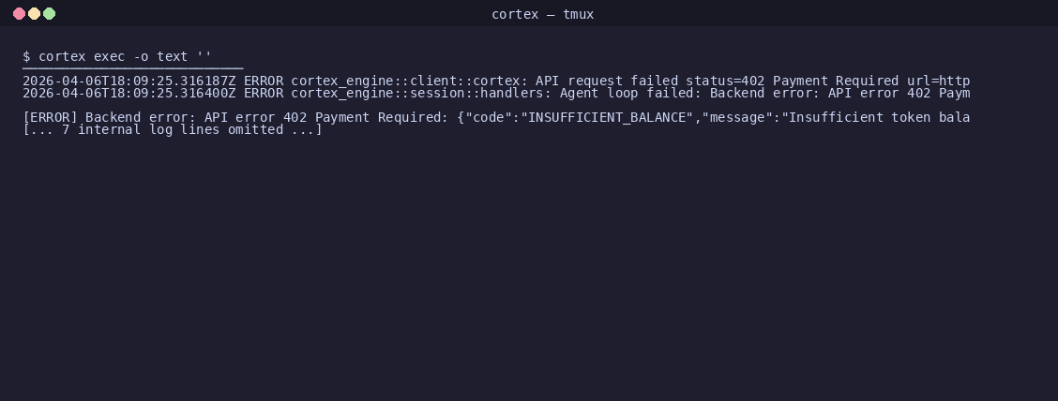Click the first timestamp ending 316187Z
This screenshot has height=401, width=1058.
[x=128, y=81]
